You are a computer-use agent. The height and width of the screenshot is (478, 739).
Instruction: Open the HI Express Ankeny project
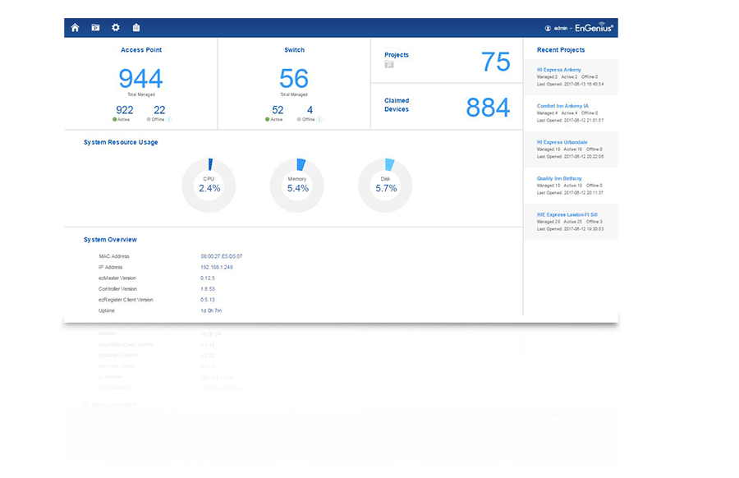point(558,70)
